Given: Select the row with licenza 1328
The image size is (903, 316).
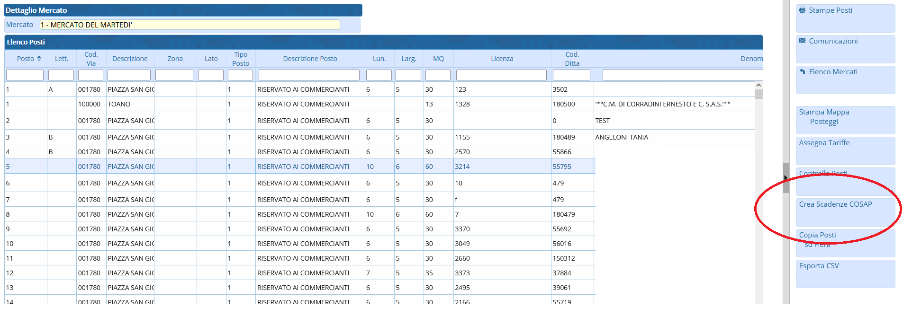Looking at the screenshot, I should coord(462,104).
